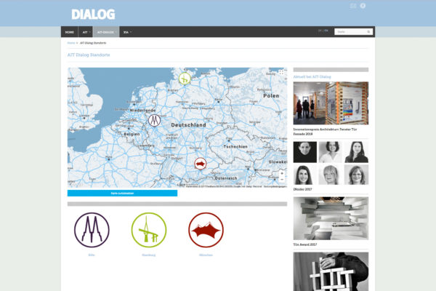Screen dimensions: 436x291
Task: Open the black-and-white lattice model thumbnail
Action: [x=331, y=271]
